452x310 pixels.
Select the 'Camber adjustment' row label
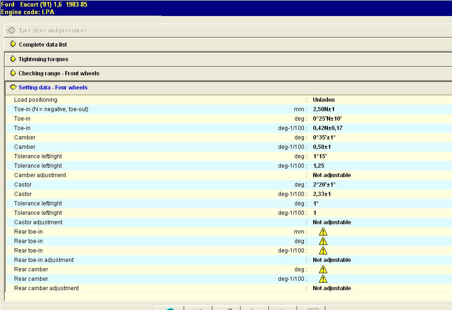click(x=40, y=175)
